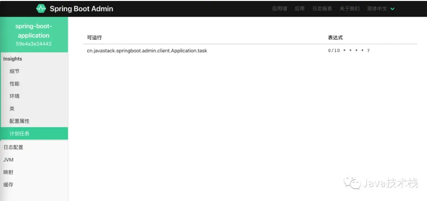Image resolution: width=427 pixels, height=201 pixels.
Task: Select the 计划任务 sidebar item
Action: pyautogui.click(x=34, y=133)
